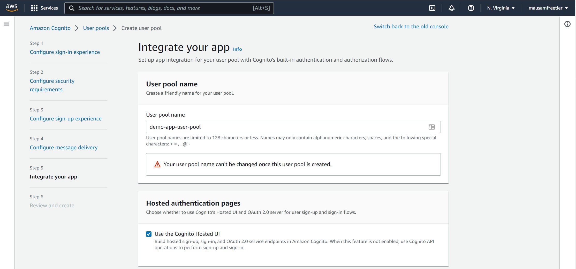Launch CloudShell from the top bar
Screen dimensions: 576x269
pos(432,8)
